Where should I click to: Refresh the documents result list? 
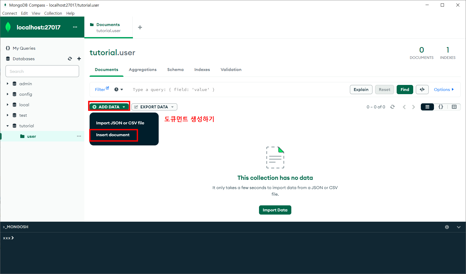pyautogui.click(x=392, y=107)
